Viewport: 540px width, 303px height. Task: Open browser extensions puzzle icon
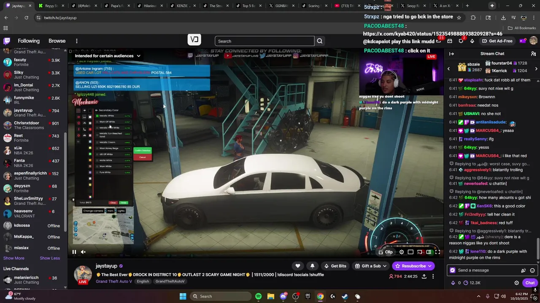coord(473,18)
